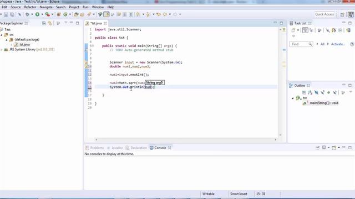Click Task List help question mark icon
This screenshot has height=199, width=355.
352,44
